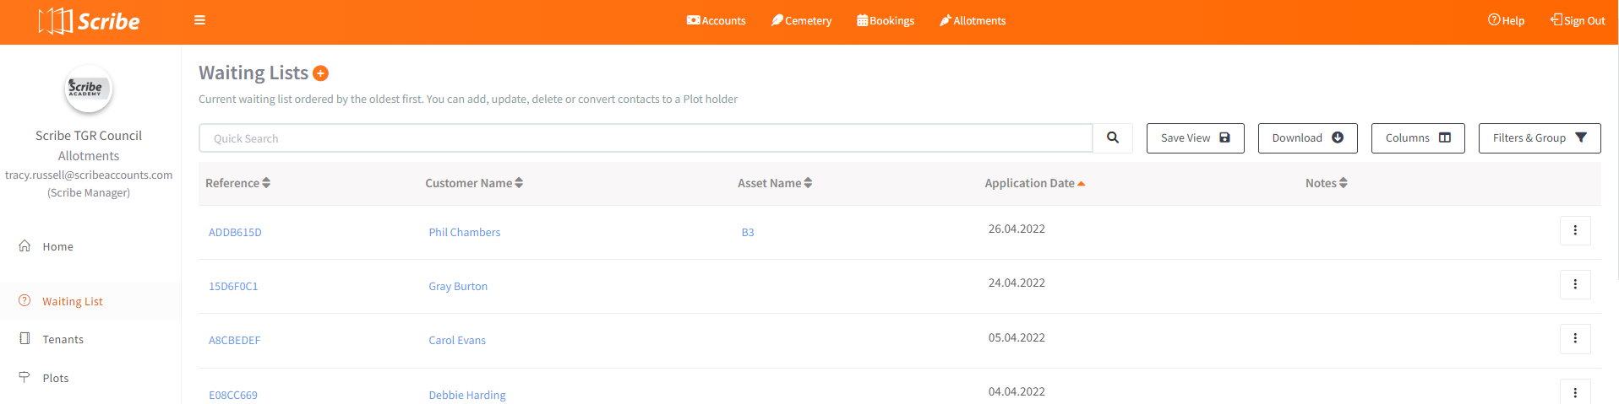Viewport: 1619px width, 404px height.
Task: Toggle the hamburger sidebar menu icon
Action: pyautogui.click(x=199, y=20)
